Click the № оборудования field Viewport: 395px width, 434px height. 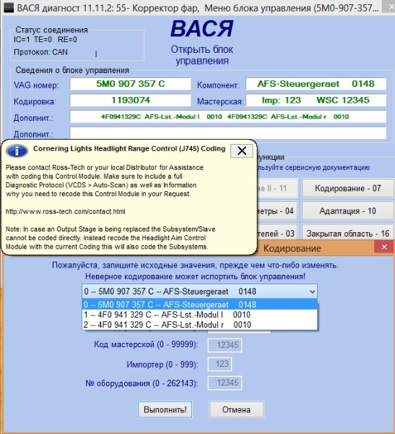tap(225, 383)
